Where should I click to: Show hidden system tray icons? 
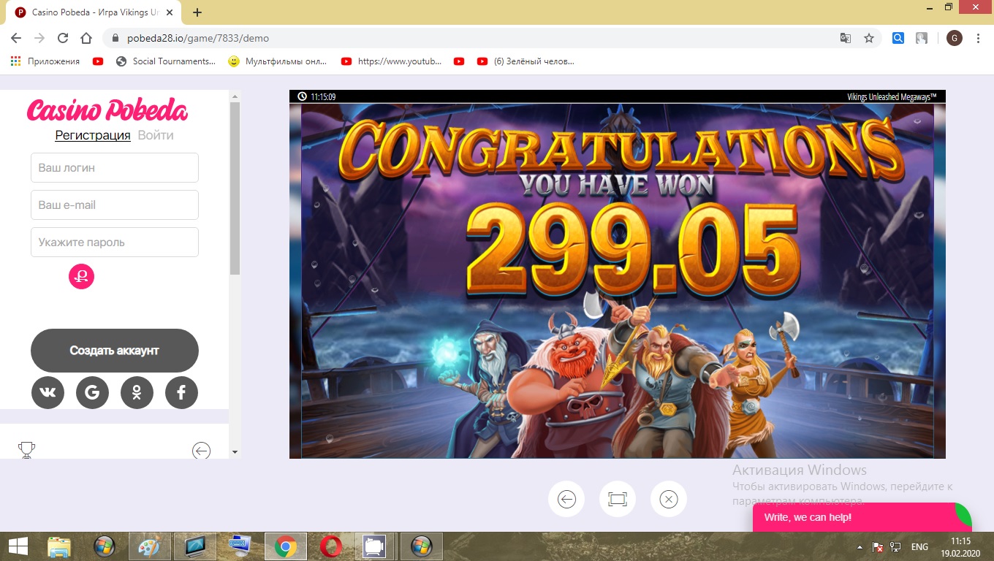860,547
